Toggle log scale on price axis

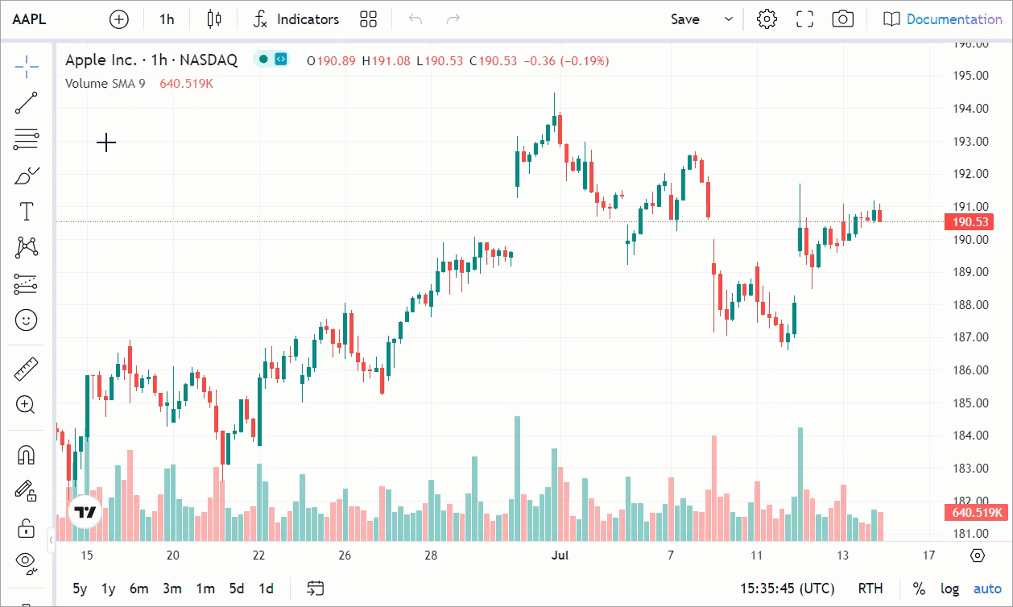[950, 588]
